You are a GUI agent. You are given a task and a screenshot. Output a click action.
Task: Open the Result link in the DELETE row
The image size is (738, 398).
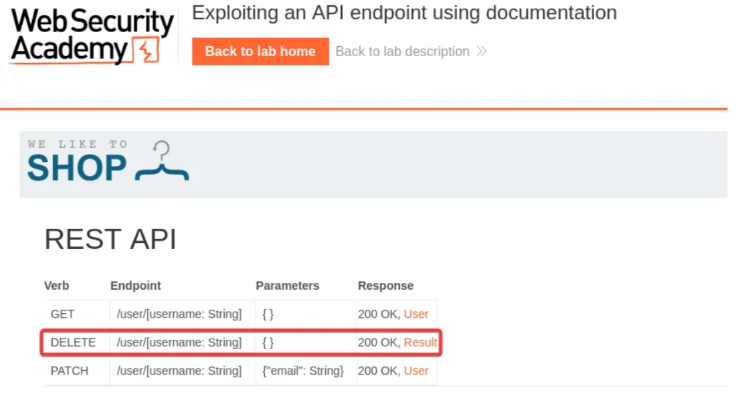[x=420, y=342]
